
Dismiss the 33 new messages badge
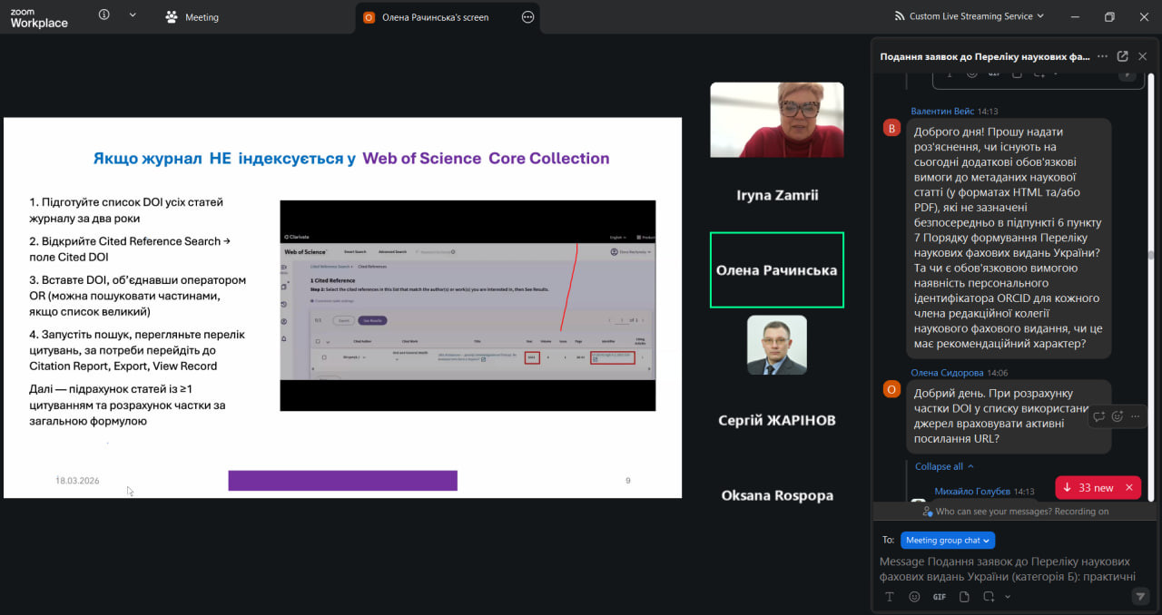pos(1128,488)
